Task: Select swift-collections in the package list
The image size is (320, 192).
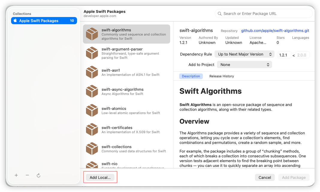Action: pyautogui.click(x=126, y=149)
